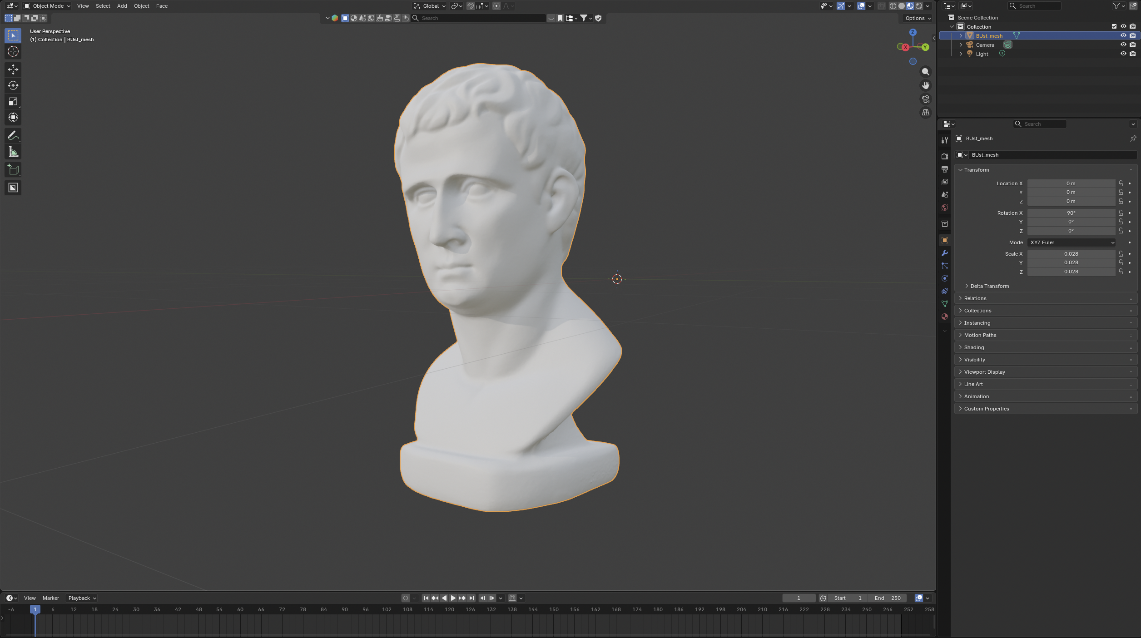Viewport: 1141px width, 638px height.
Task: Open the XYZ Euler rotation mode dropdown
Action: (x=1071, y=242)
